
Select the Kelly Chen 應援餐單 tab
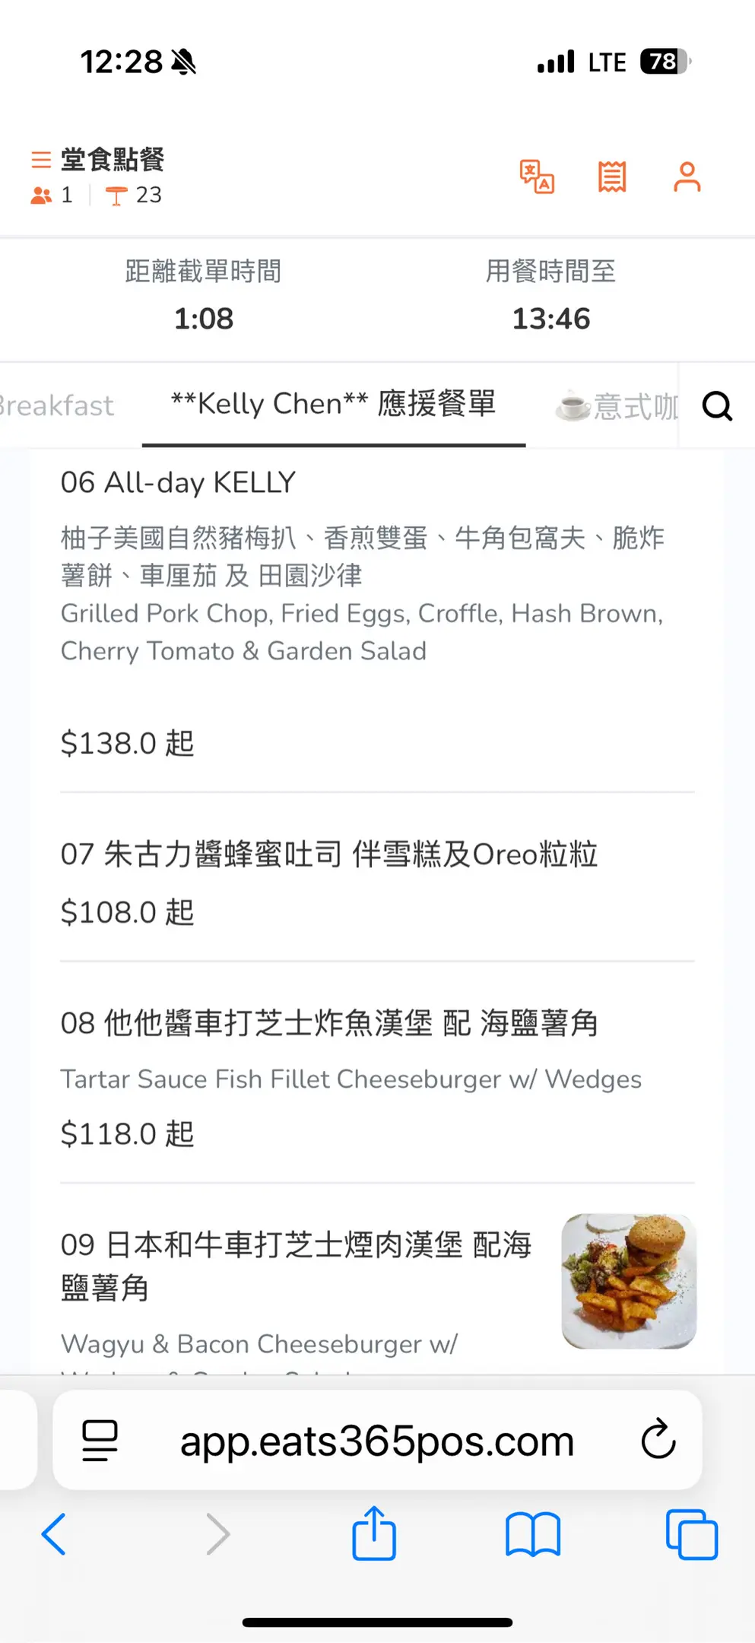point(333,405)
